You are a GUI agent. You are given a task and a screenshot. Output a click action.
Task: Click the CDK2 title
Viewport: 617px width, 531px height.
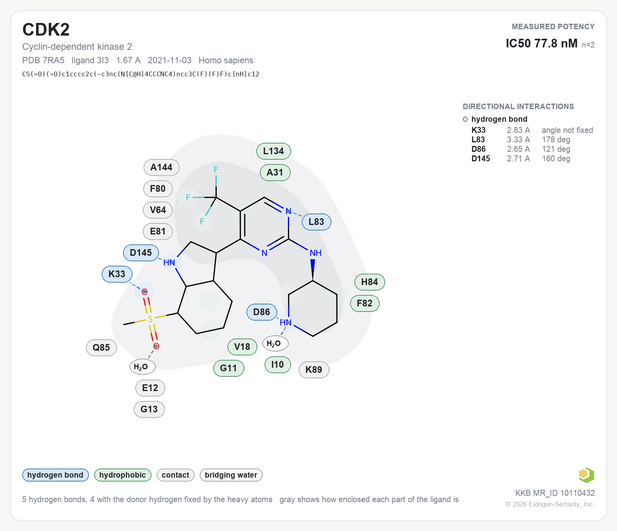[46, 30]
